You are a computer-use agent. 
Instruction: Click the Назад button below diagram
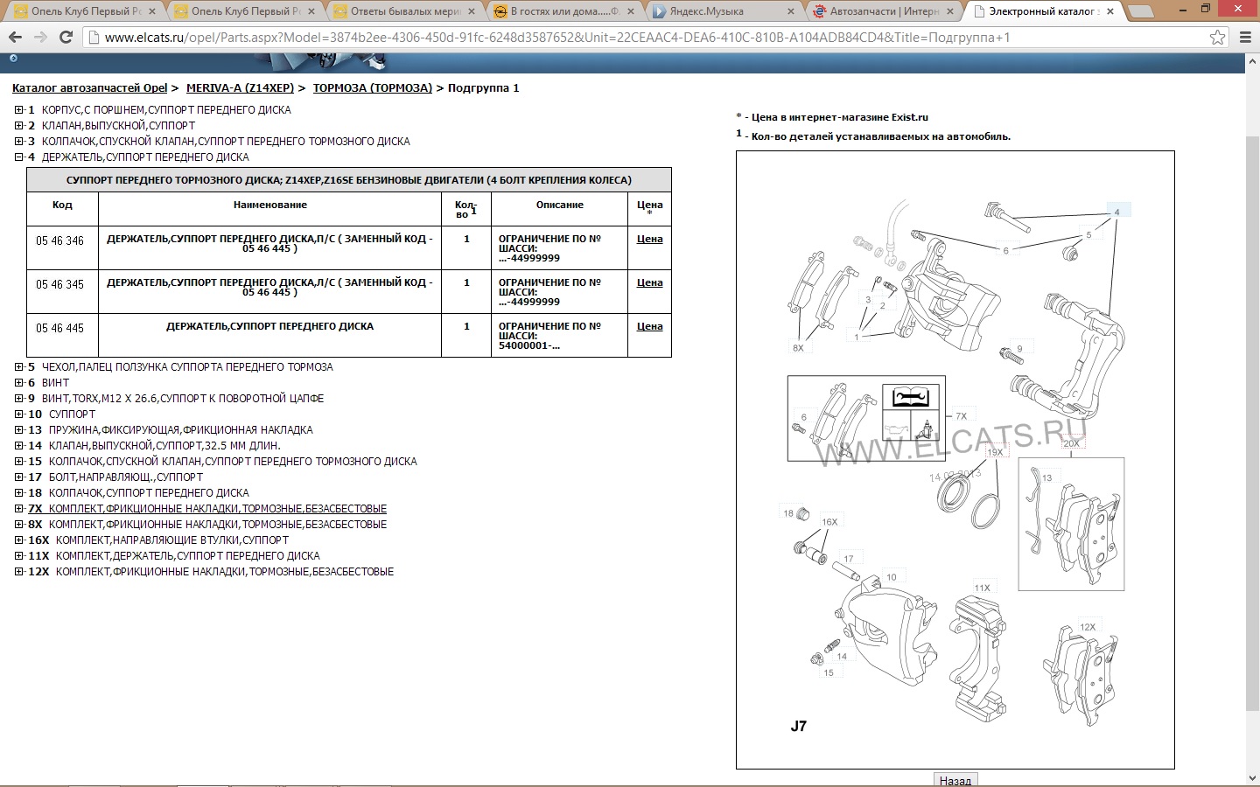click(955, 780)
